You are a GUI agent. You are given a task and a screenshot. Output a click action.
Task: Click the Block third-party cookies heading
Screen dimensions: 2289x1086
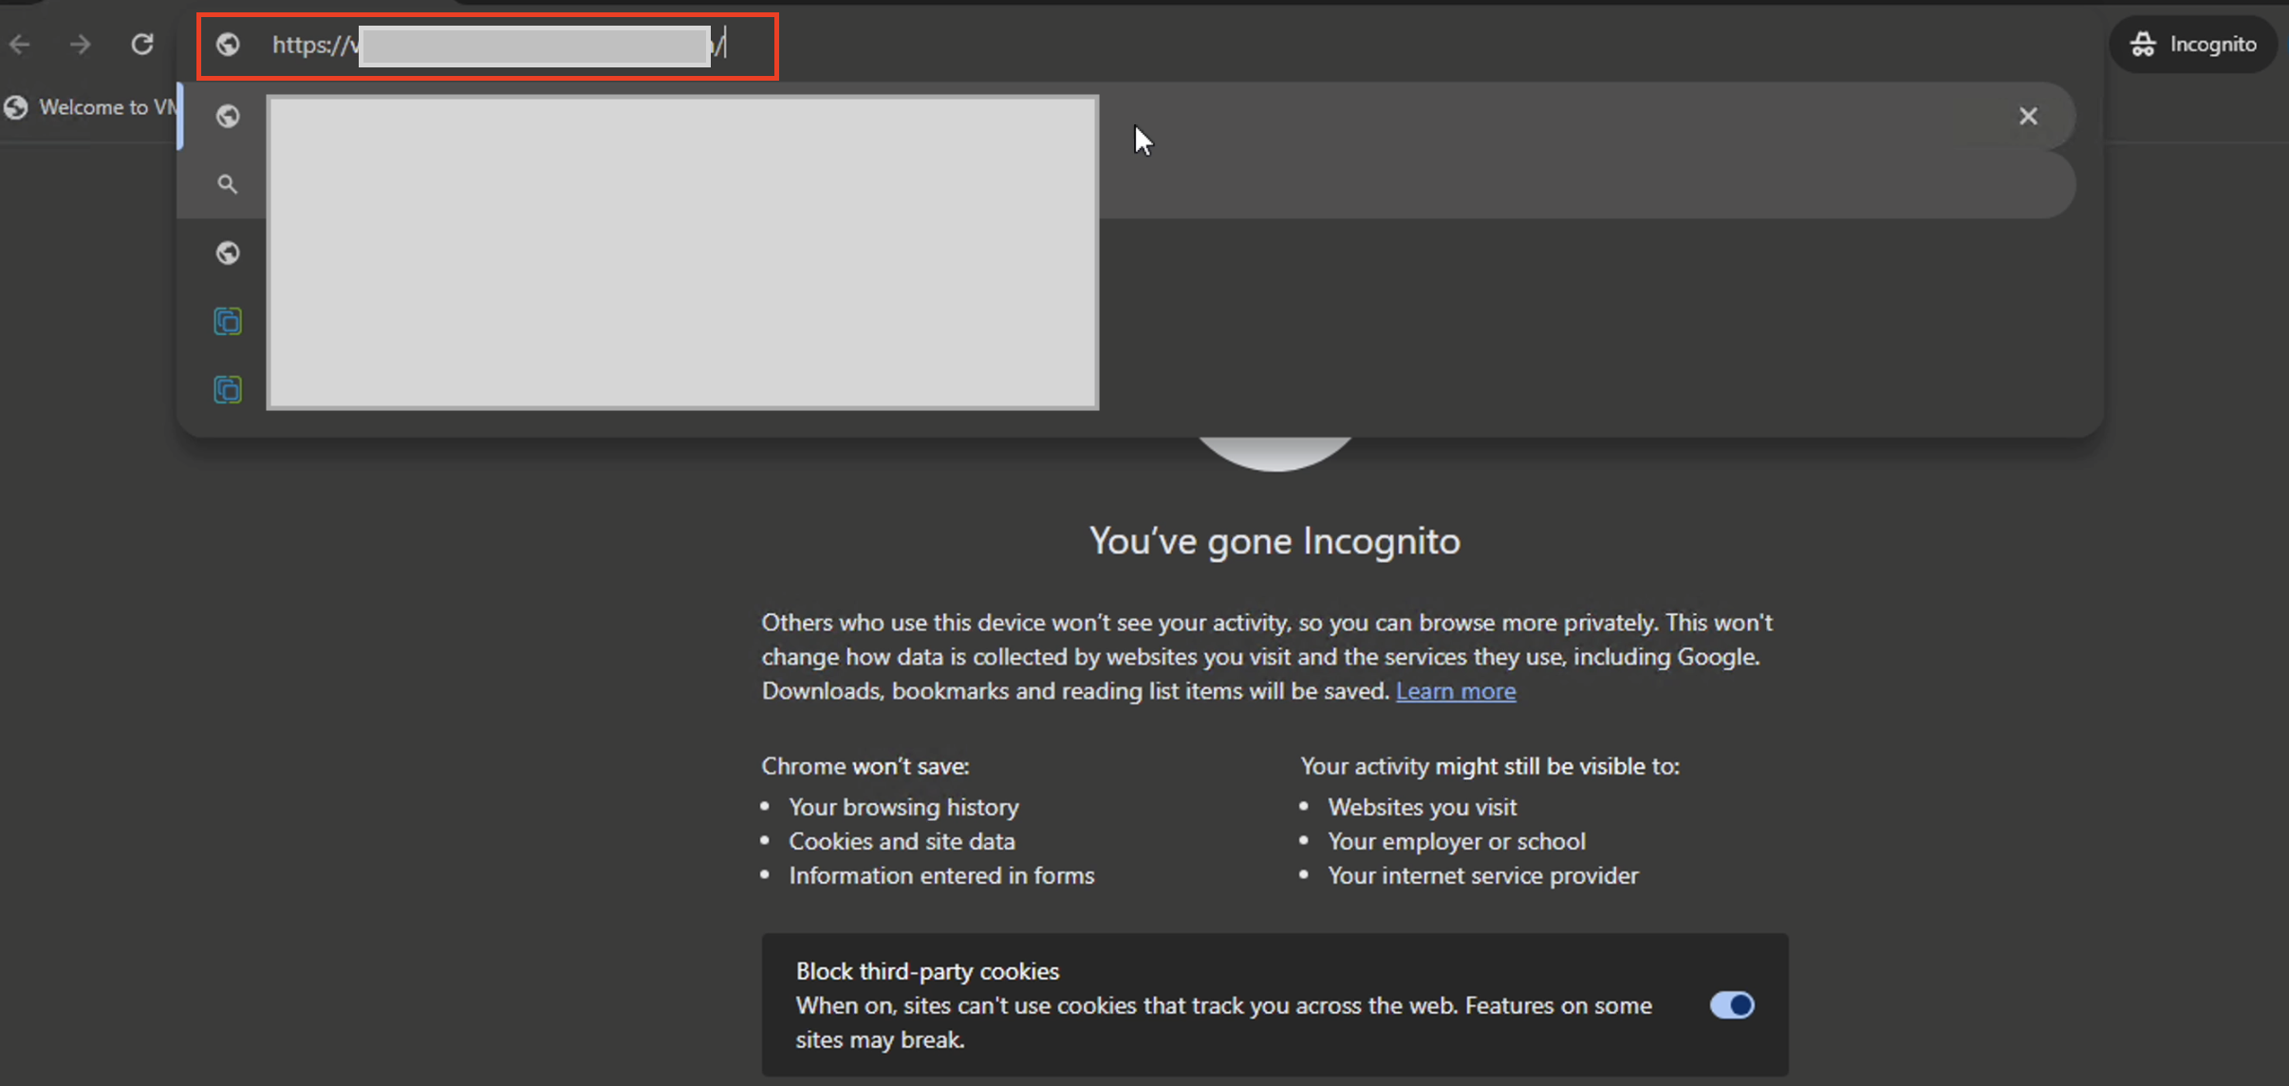click(927, 971)
